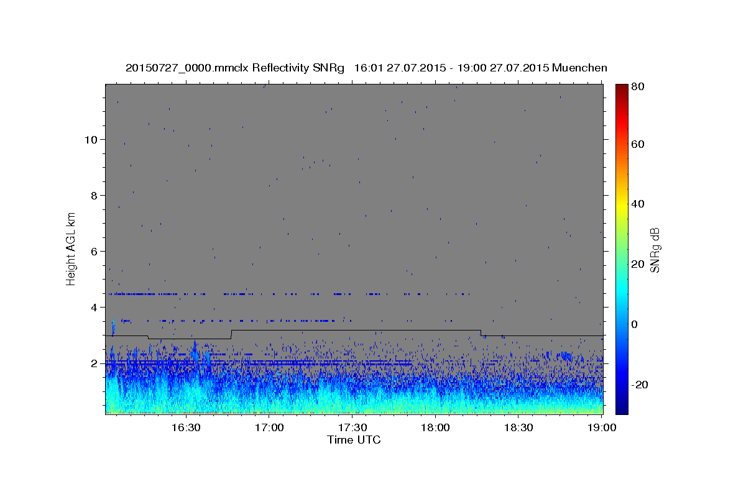Click the height tick label 8
This screenshot has height=497, width=746.
[93, 195]
